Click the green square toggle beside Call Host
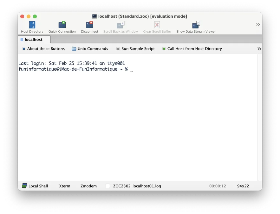Image resolution: width=280 pixels, height=214 pixels. [x=164, y=49]
